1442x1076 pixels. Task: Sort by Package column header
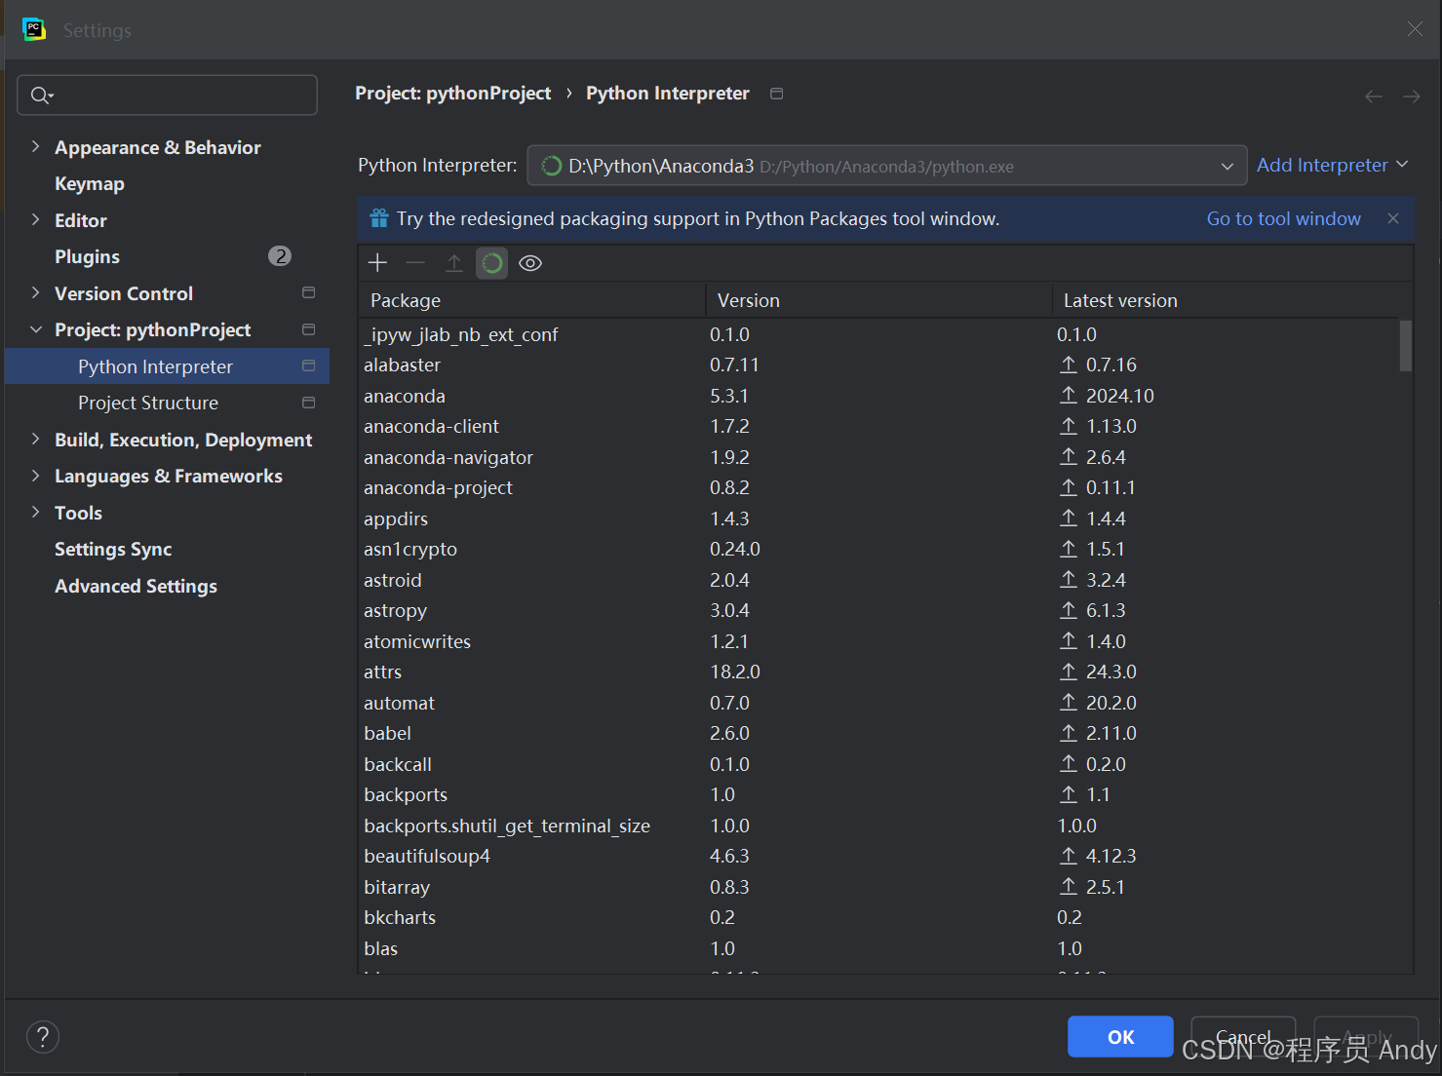tap(531, 300)
